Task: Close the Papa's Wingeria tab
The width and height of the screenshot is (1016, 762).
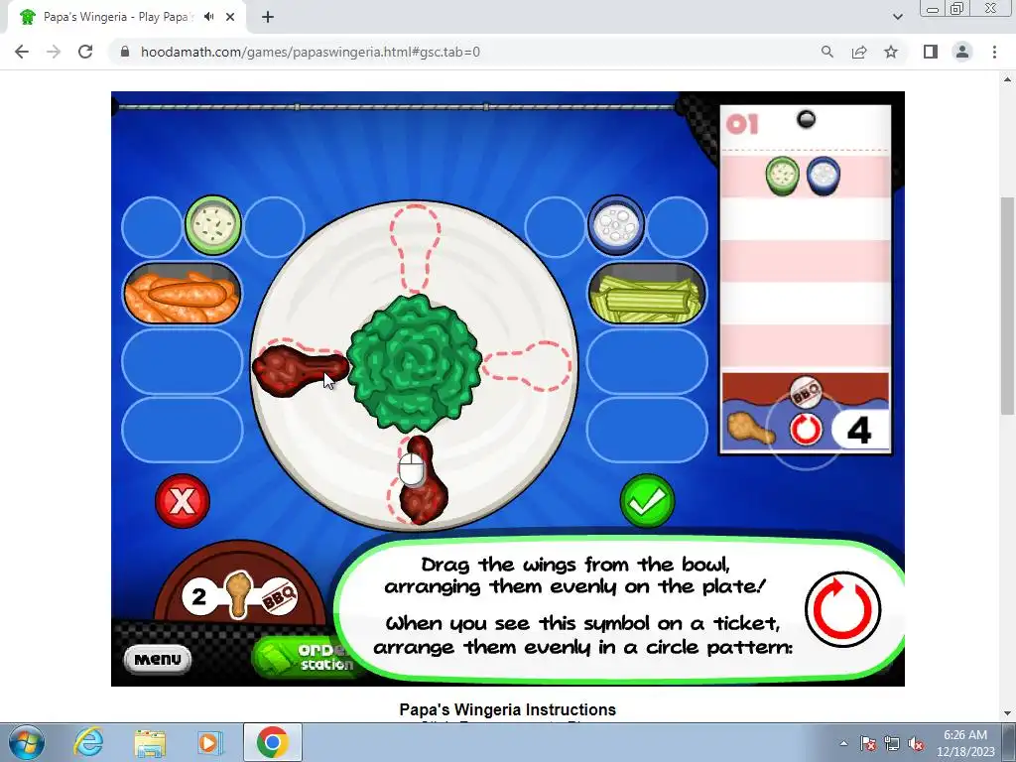Action: [x=230, y=17]
